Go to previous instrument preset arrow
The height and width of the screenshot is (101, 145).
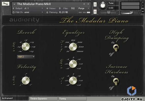(x=84, y=4)
